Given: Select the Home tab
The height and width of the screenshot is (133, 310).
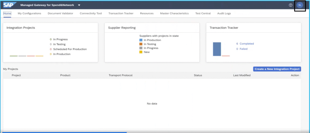Looking at the screenshot, I should pos(7,13).
